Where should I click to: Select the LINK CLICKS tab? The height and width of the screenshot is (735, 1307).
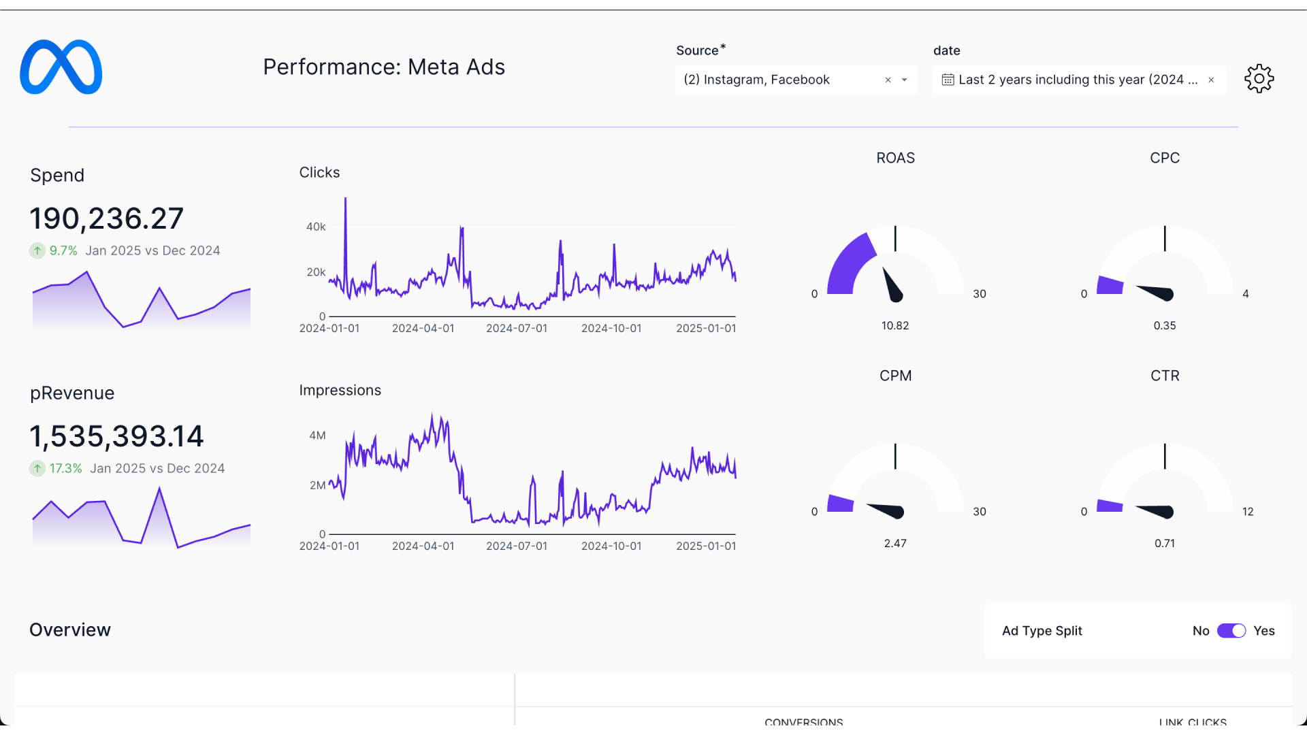click(x=1193, y=721)
